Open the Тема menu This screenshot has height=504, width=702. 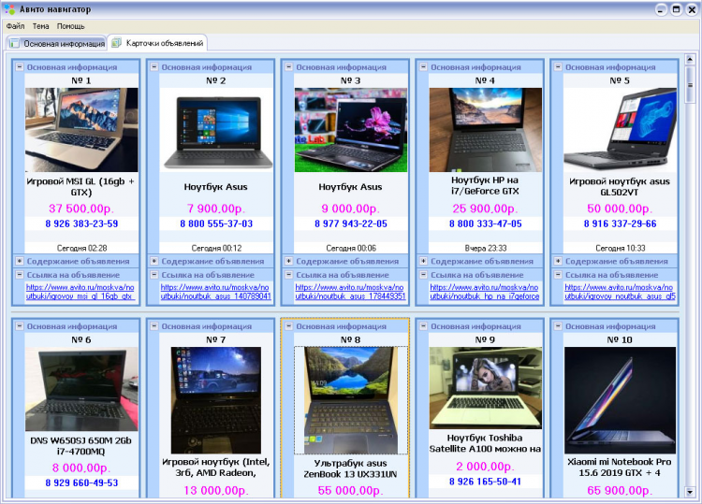41,26
